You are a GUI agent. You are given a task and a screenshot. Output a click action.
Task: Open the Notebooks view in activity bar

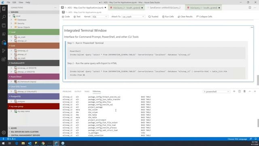pyautogui.click(x=4, y=25)
